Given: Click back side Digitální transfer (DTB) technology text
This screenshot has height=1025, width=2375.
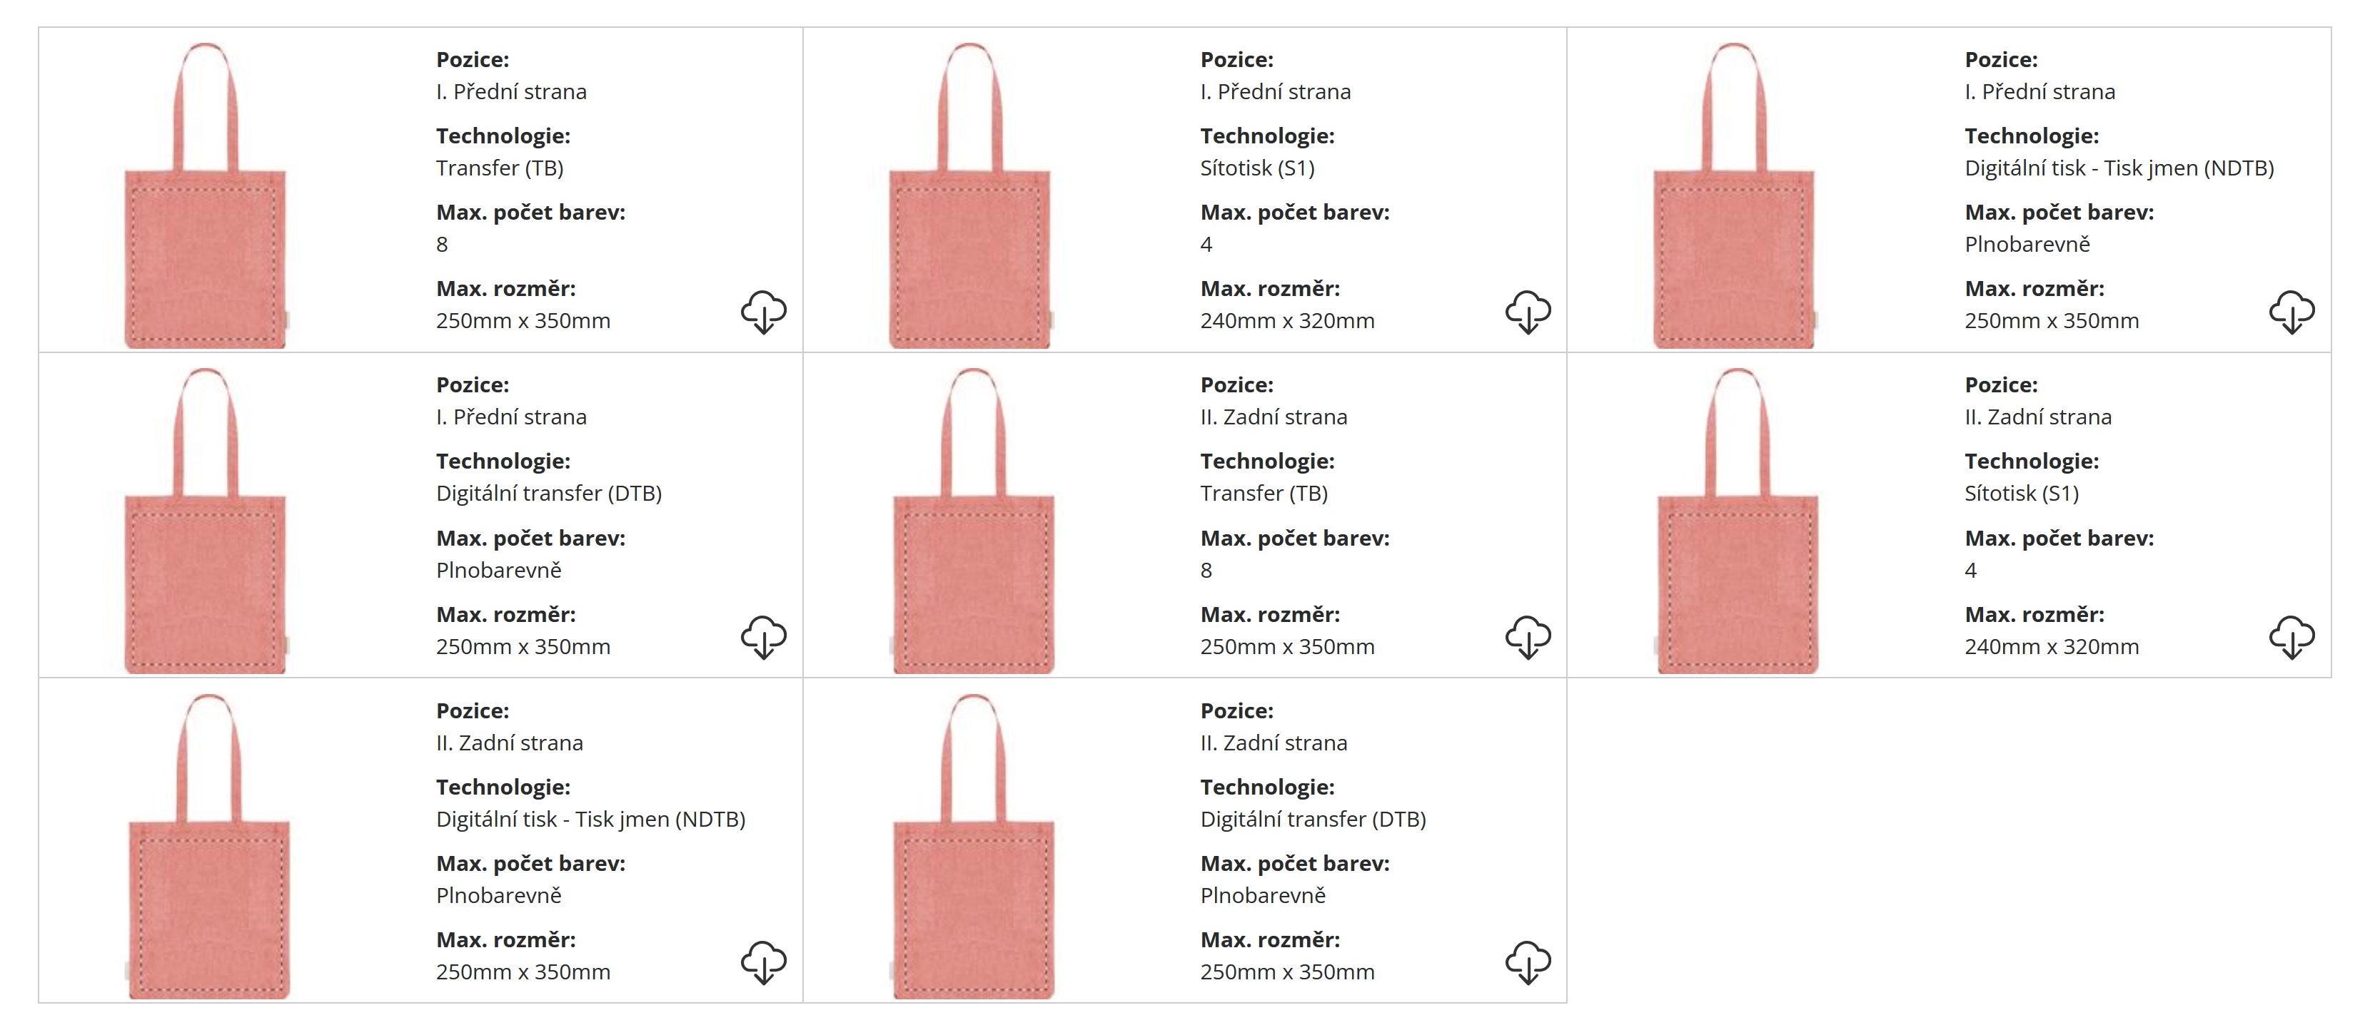Looking at the screenshot, I should coord(1312,819).
